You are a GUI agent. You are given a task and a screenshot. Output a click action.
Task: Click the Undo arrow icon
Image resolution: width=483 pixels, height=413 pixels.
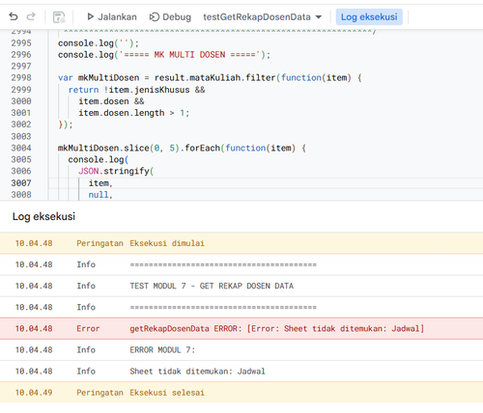point(14,16)
